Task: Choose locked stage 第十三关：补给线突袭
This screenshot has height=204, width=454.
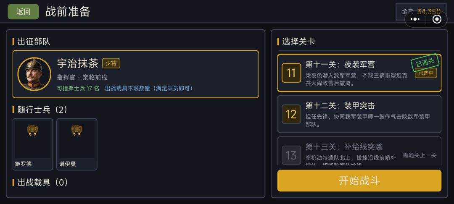Action: coord(359,151)
